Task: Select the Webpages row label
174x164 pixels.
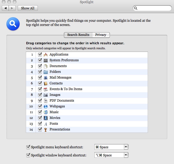Action: 57,106
